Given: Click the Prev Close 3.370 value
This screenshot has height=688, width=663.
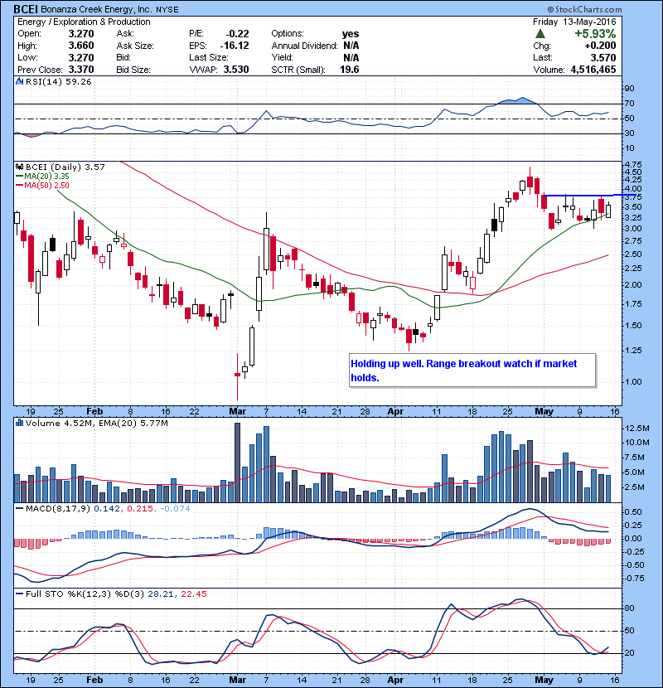Looking at the screenshot, I should 81,70.
